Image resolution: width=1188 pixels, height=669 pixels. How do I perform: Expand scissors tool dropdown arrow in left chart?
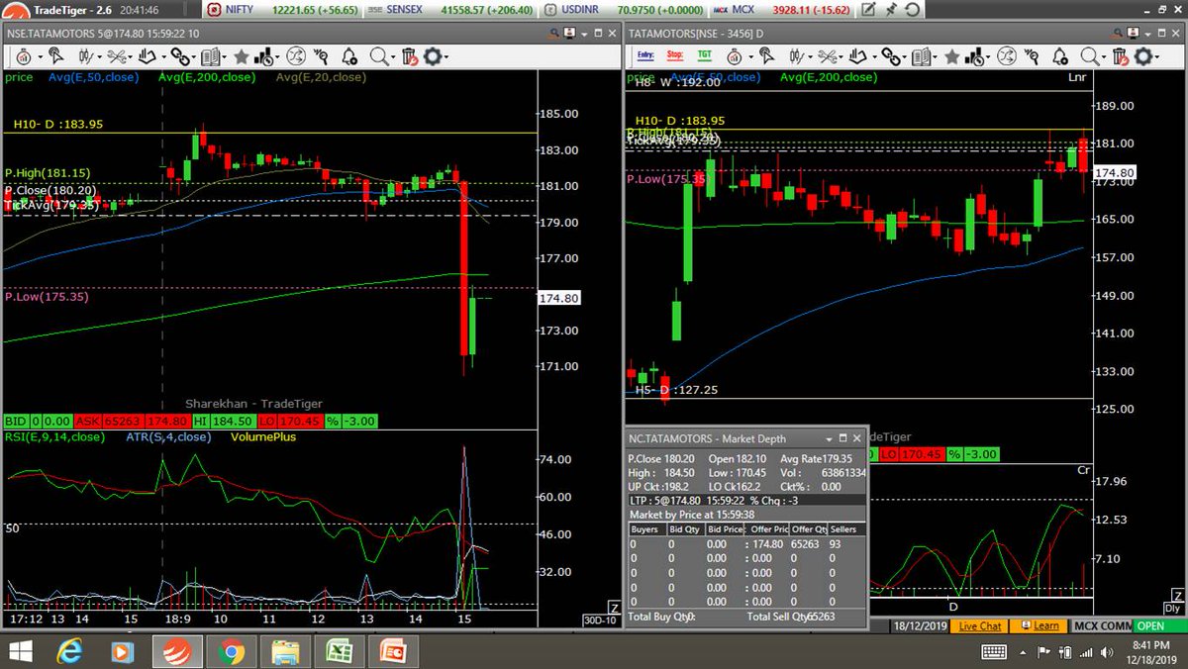tap(131, 57)
